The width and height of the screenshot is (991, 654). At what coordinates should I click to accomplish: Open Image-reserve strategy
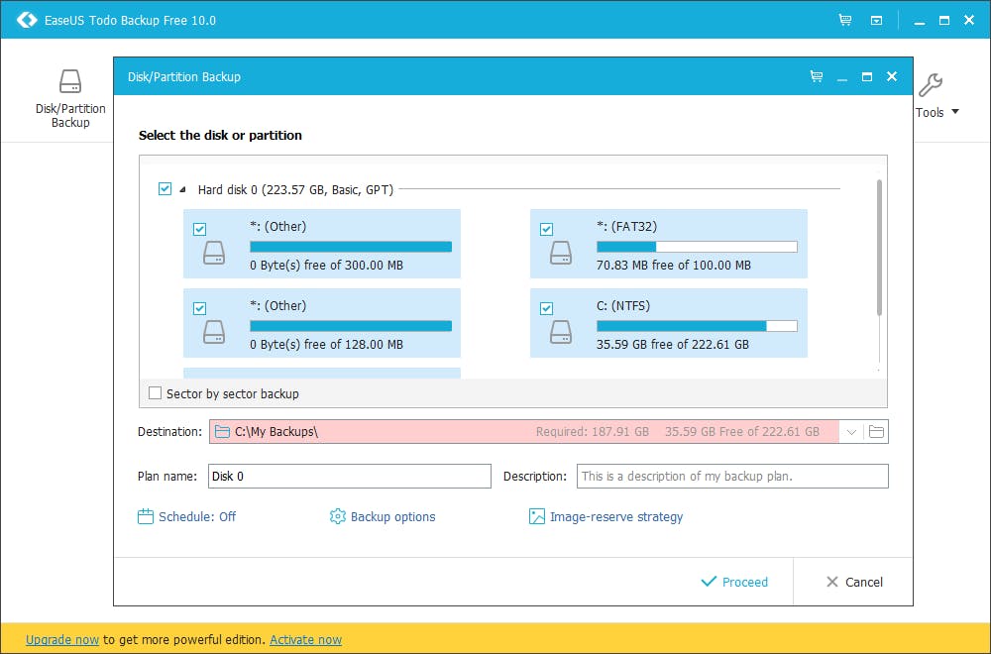[616, 517]
